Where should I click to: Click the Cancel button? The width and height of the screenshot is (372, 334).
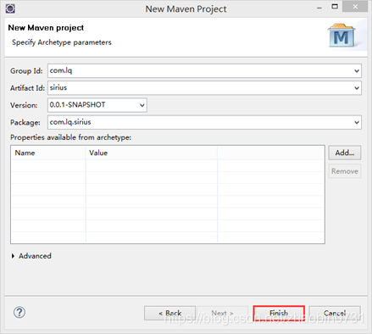click(335, 313)
